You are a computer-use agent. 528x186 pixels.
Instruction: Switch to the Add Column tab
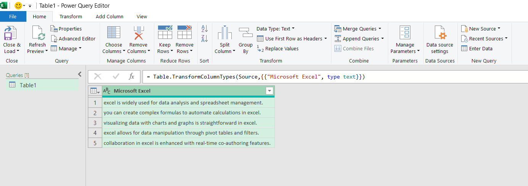coord(110,16)
